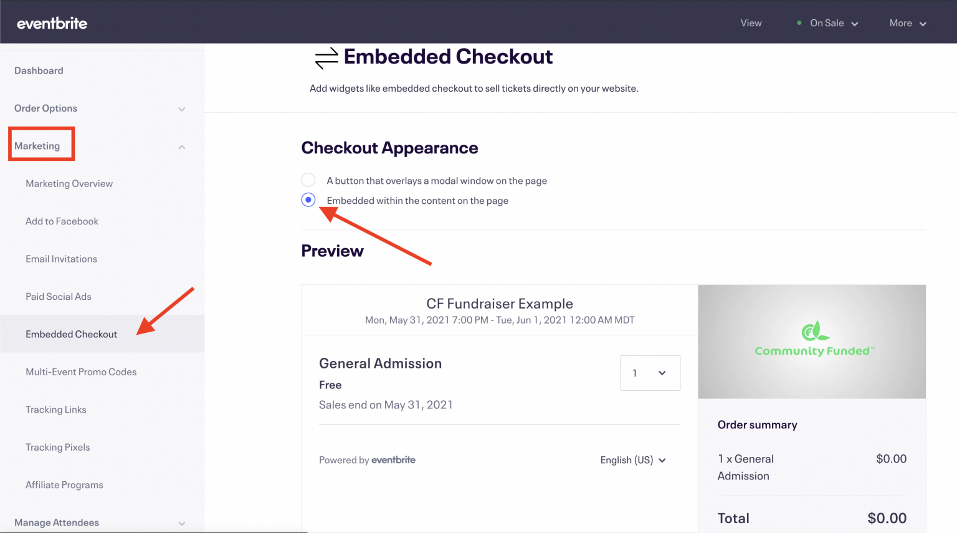Screen dimensions: 957x533
Task: Open Tracking Links in sidebar
Action: (x=56, y=410)
